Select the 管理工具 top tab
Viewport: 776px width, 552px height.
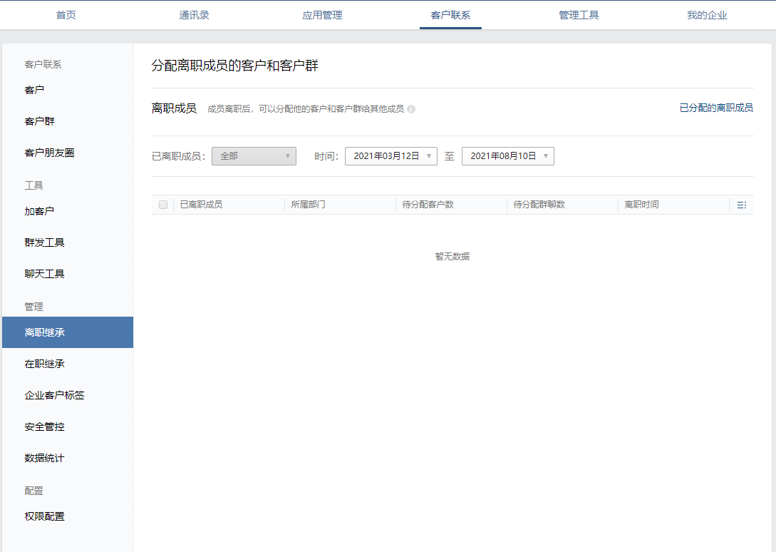point(579,15)
